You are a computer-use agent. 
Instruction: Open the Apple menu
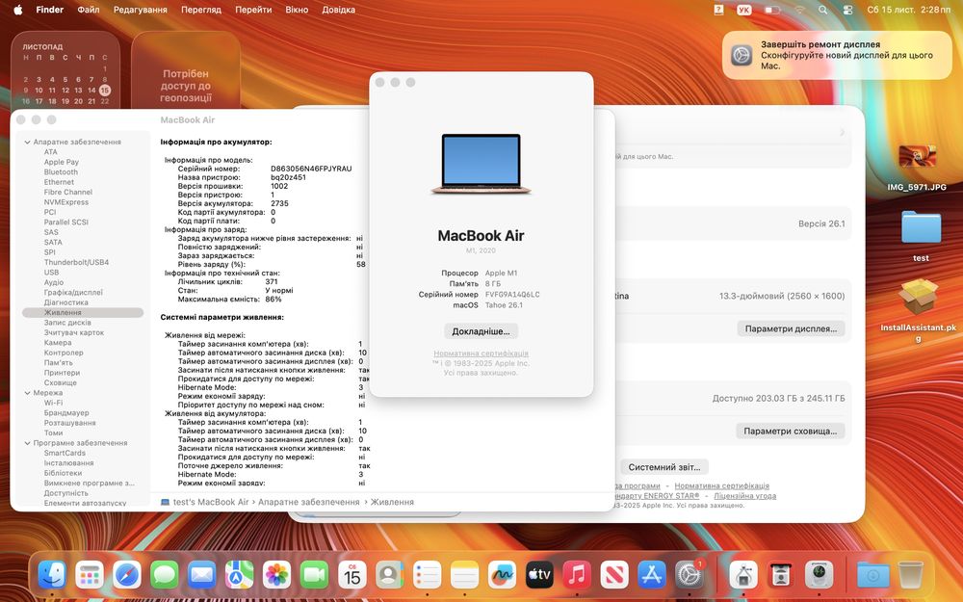17,10
